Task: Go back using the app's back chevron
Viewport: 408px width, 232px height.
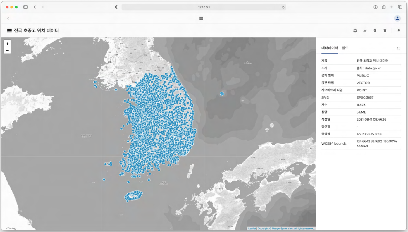Action: tap(8, 18)
